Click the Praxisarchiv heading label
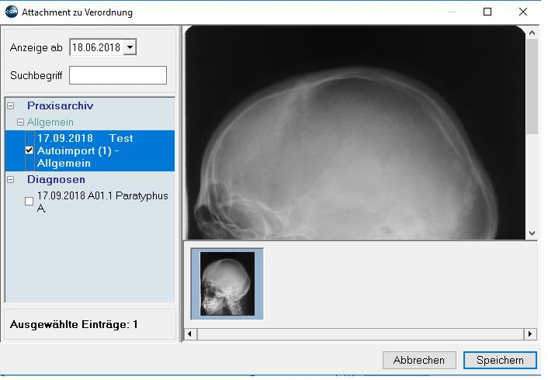Screen dimensions: 548x380 [60, 105]
